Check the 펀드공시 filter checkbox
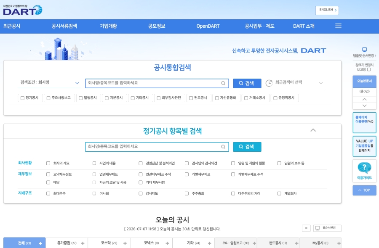The width and height of the screenshot is (379, 248). click(191, 98)
